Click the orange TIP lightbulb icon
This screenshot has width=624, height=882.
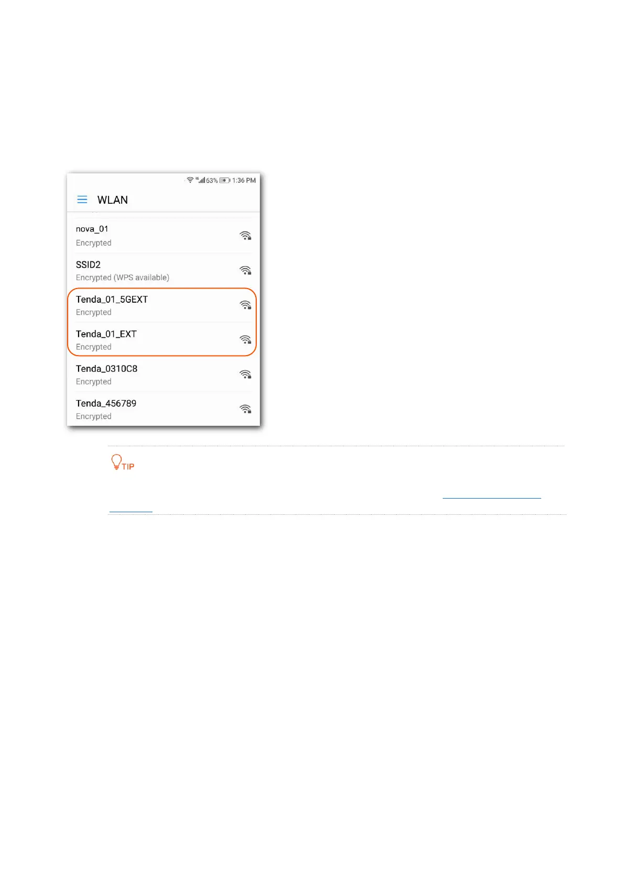pos(116,461)
